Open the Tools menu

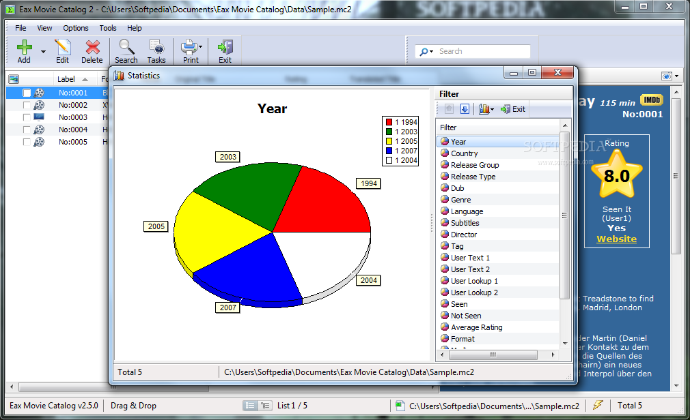tap(108, 28)
